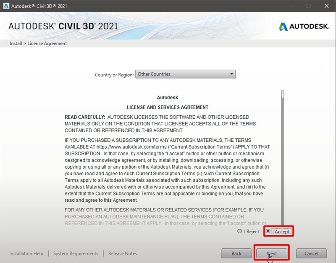Click the Install > License Agreement breadcrumb
The height and width of the screenshot is (263, 336).
[x=38, y=43]
